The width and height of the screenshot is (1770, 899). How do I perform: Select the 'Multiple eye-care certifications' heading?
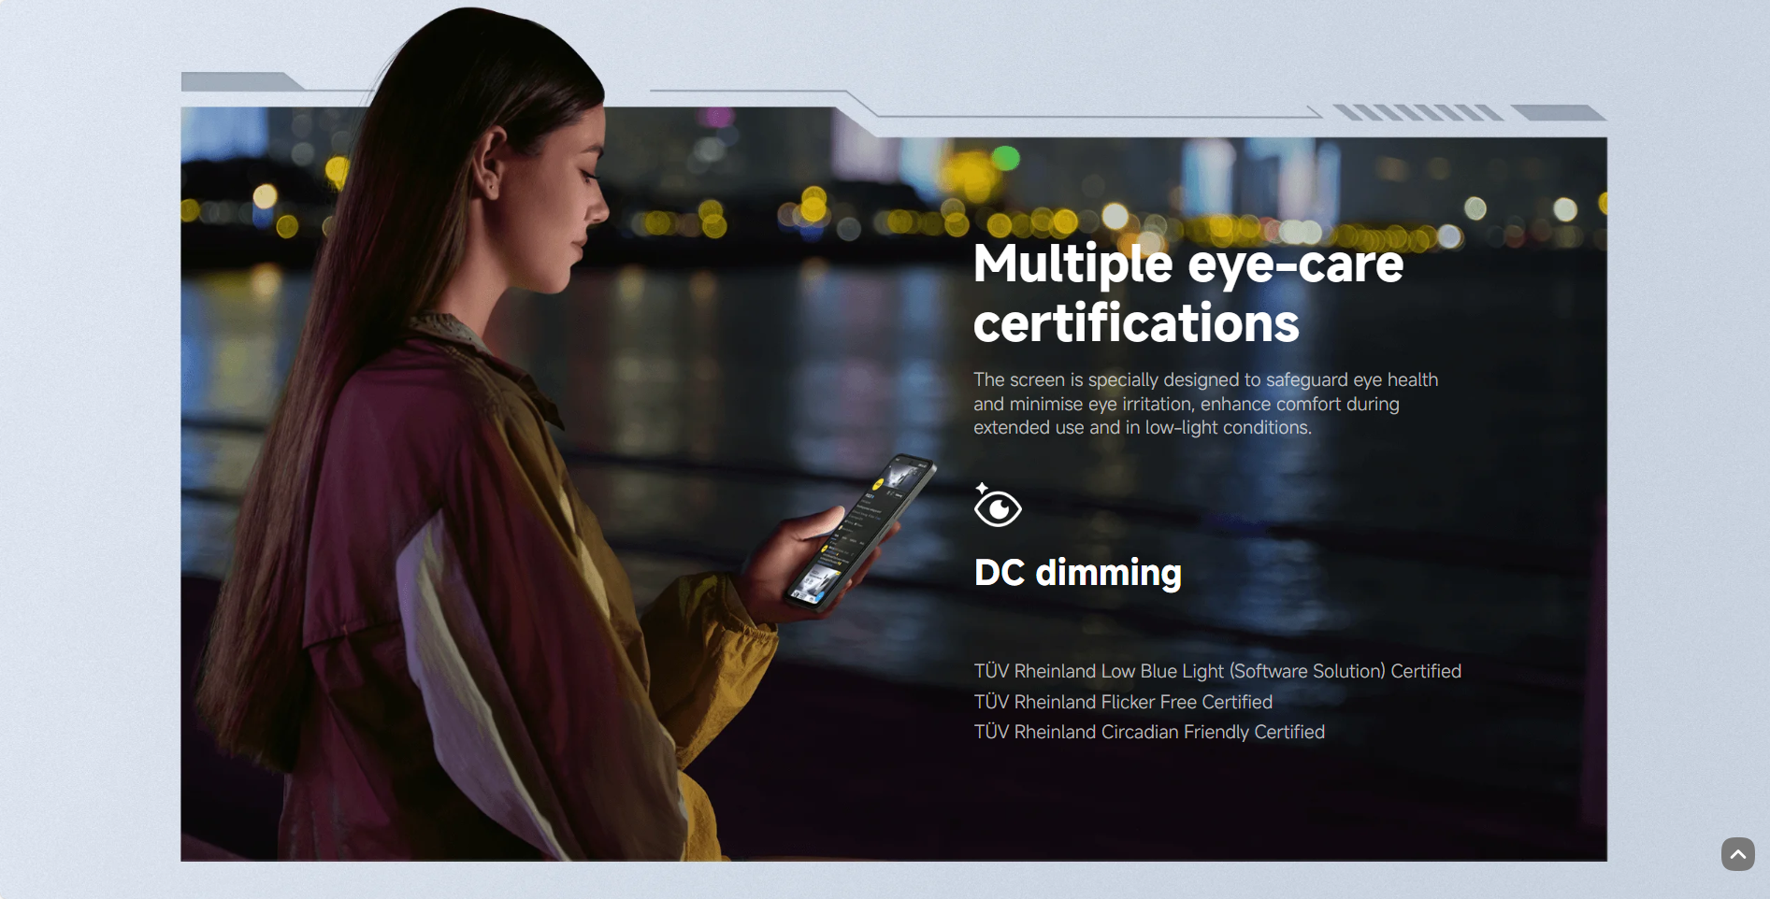pyautogui.click(x=1187, y=293)
